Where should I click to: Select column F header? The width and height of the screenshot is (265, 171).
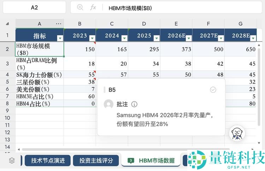point(208,24)
